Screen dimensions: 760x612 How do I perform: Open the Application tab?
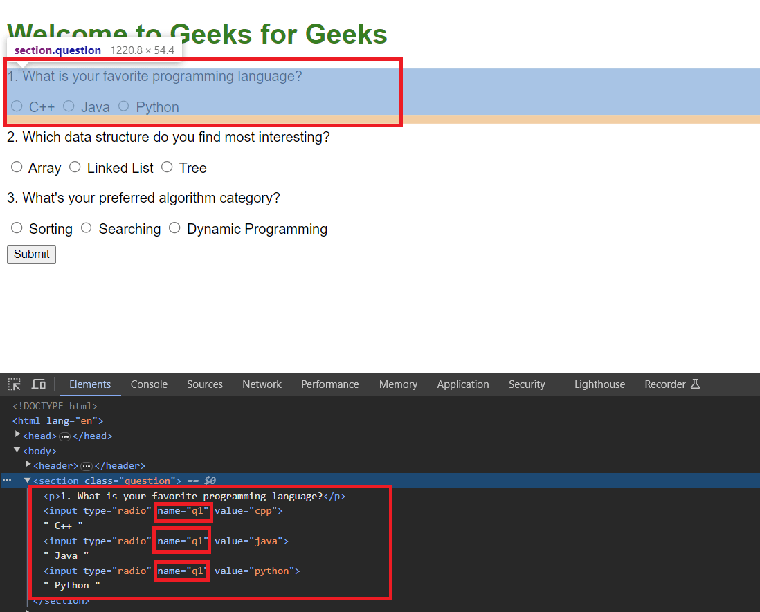[x=463, y=384]
